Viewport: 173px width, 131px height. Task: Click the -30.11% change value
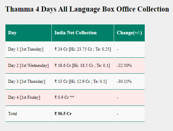[124, 81]
